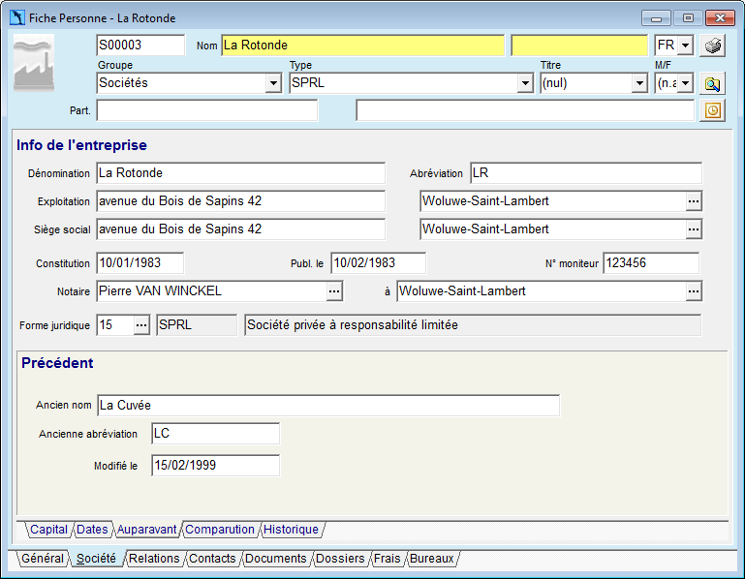Open the Contacts tab

pyautogui.click(x=212, y=558)
